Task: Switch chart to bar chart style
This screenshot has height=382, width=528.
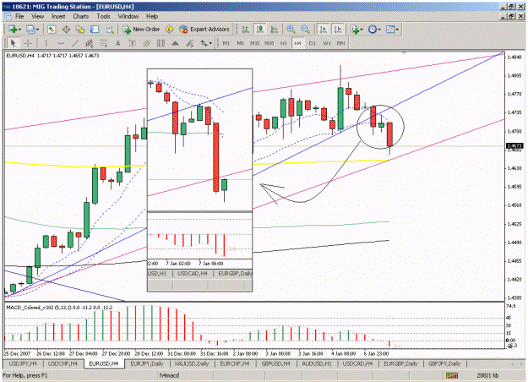Action: tap(246, 30)
